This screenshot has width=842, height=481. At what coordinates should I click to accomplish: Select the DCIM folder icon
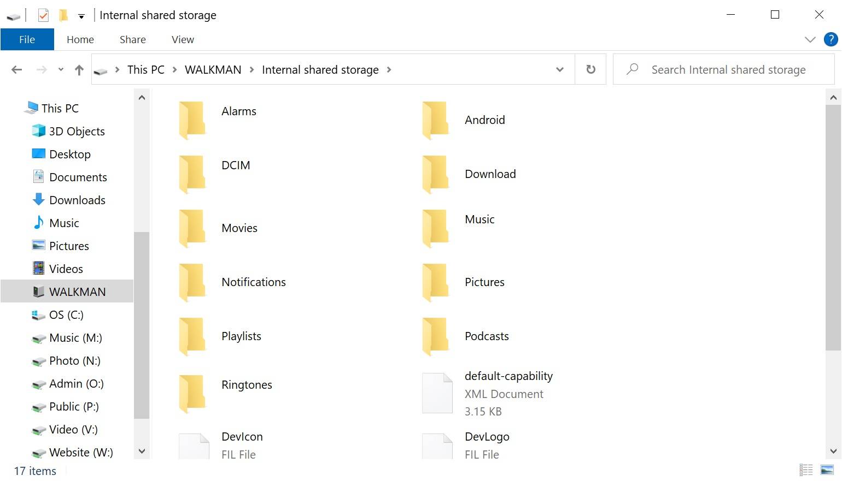(192, 174)
